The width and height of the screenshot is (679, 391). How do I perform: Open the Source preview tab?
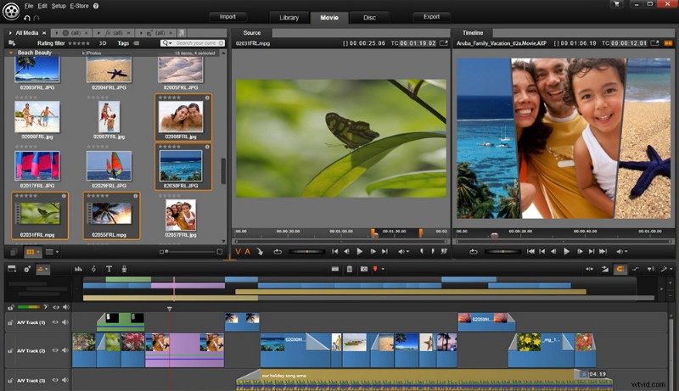252,33
